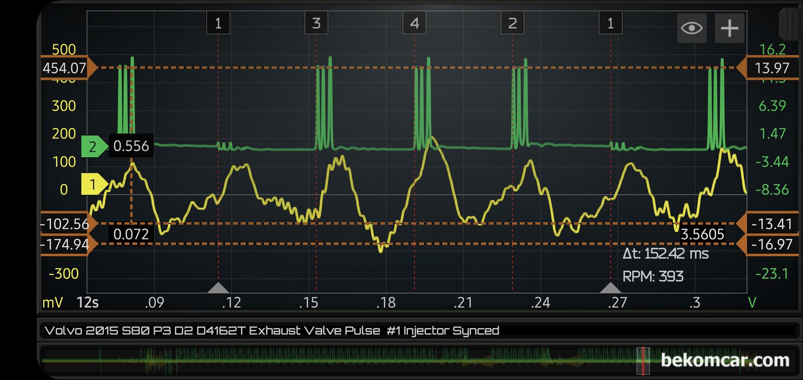Click the cylinder 2 marker box
This screenshot has width=803, height=380.
[512, 23]
